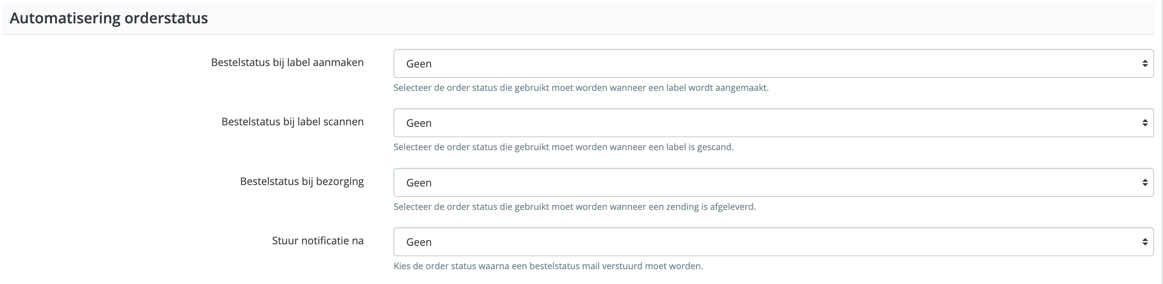Click the 'Bestelstatus bij label scannen' label

[x=292, y=122]
